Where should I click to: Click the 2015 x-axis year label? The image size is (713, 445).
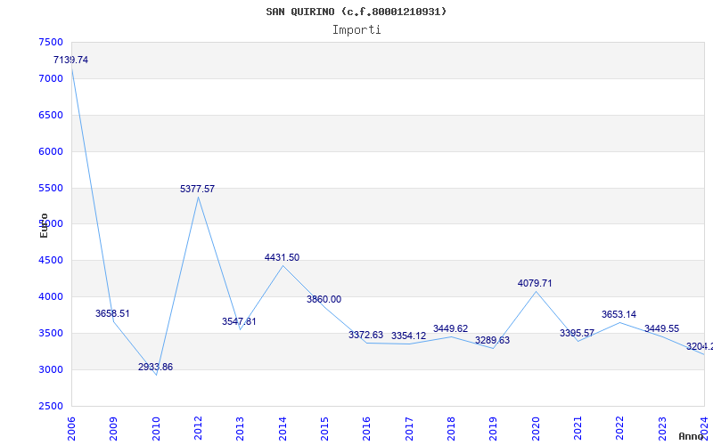pos(324,429)
